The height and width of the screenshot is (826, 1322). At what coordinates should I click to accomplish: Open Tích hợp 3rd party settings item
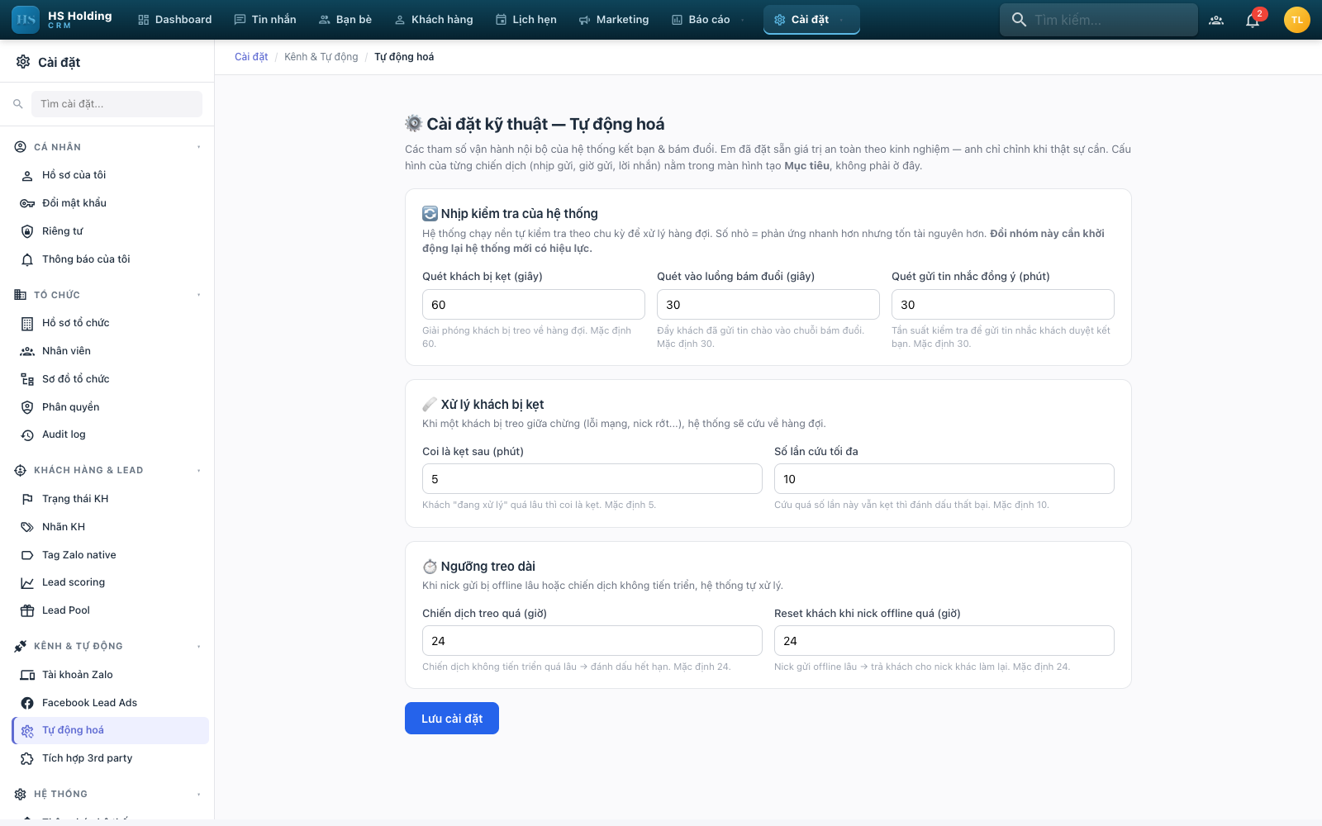point(111,758)
